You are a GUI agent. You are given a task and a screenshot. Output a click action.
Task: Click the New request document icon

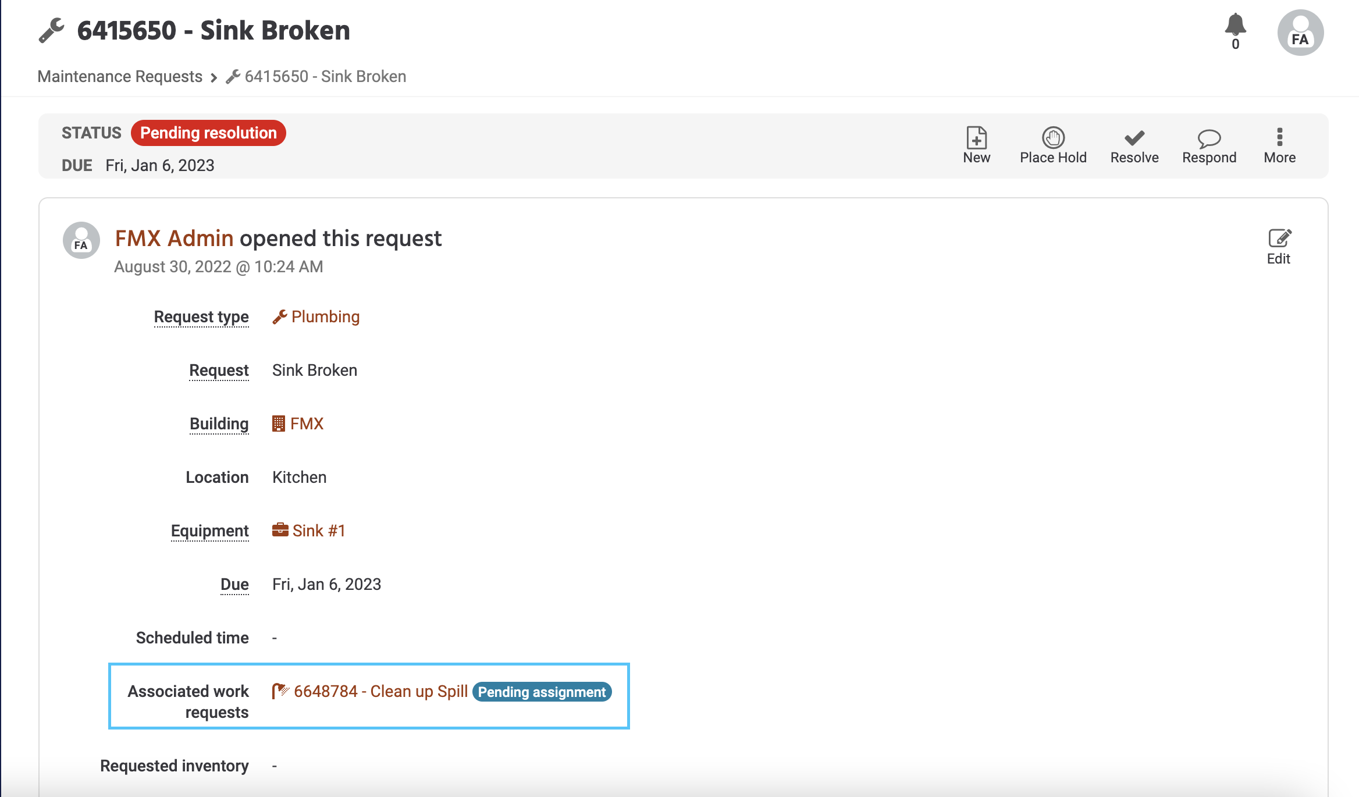[x=976, y=138]
